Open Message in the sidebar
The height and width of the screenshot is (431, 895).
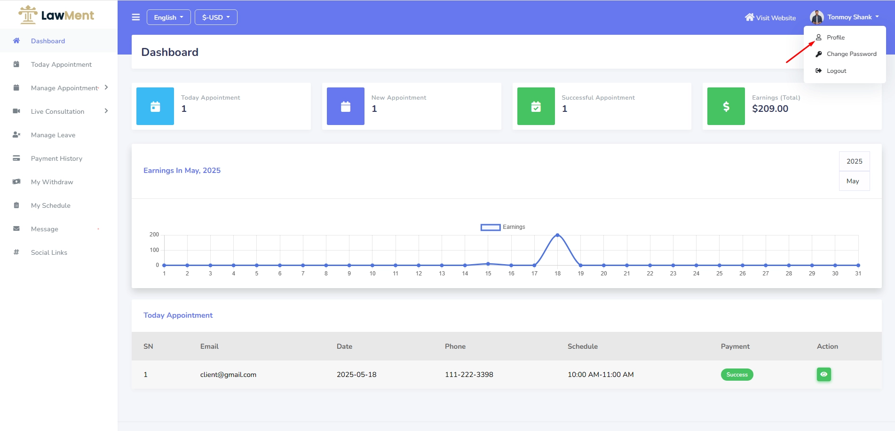coord(59,229)
